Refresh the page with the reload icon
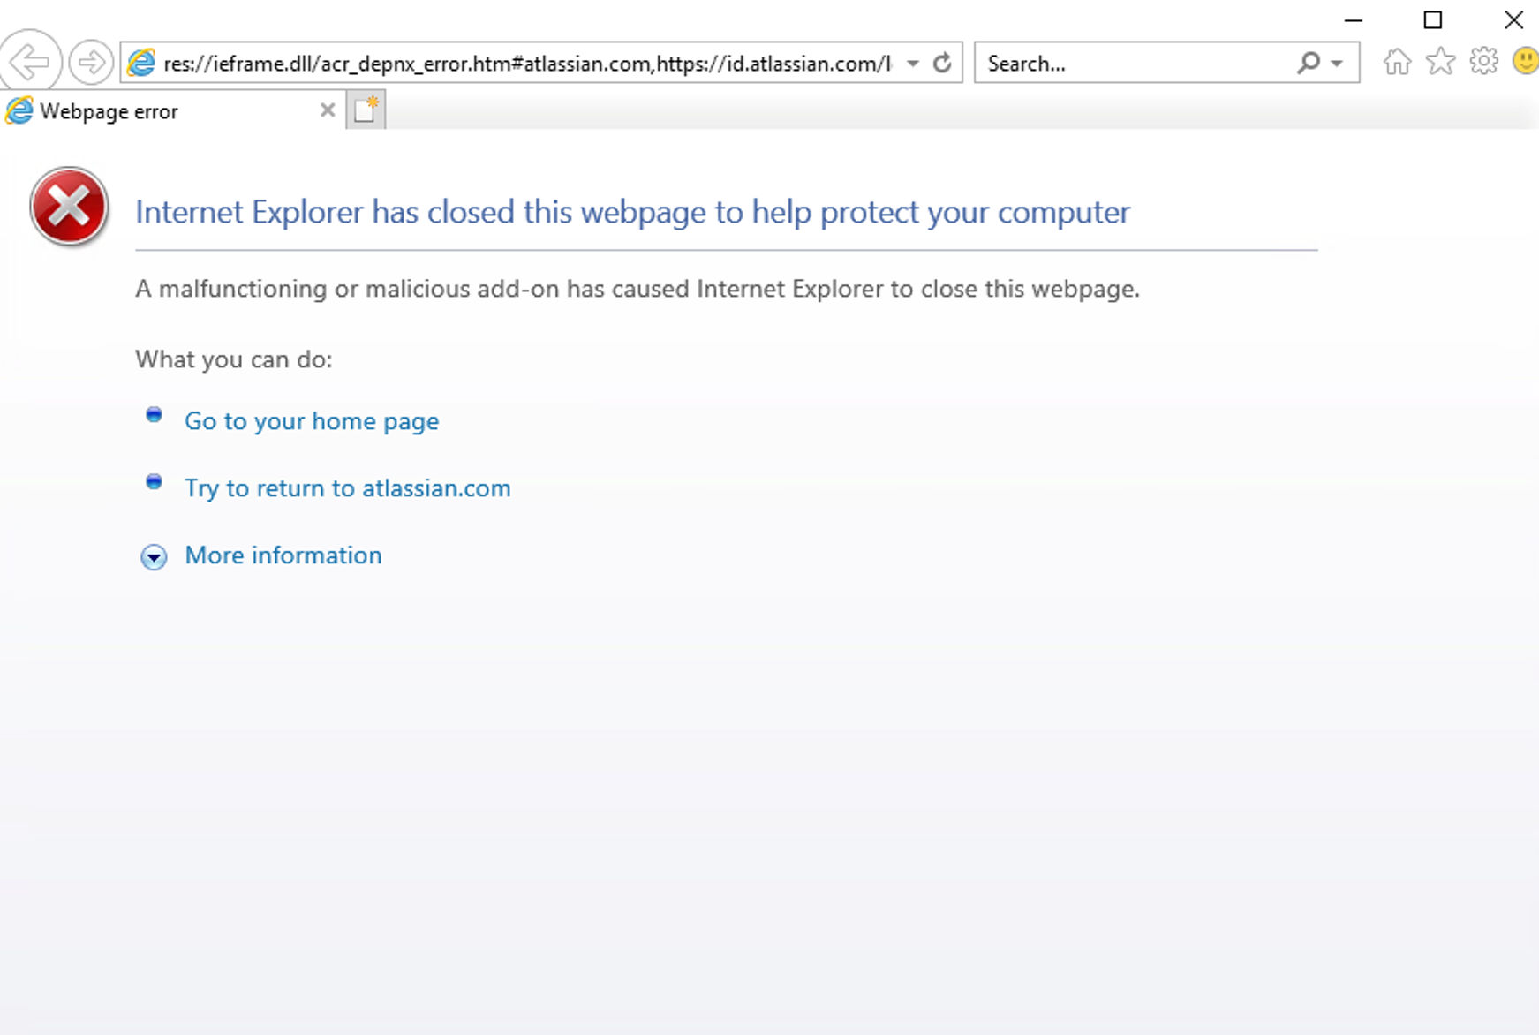Screen dimensions: 1539x1035 tap(942, 63)
